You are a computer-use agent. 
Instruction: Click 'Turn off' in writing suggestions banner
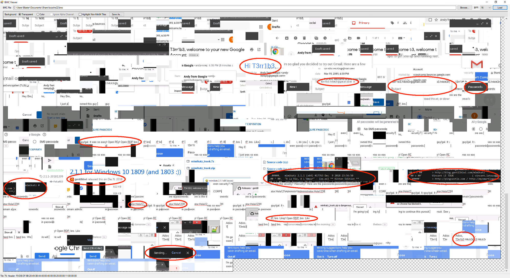click(x=332, y=257)
